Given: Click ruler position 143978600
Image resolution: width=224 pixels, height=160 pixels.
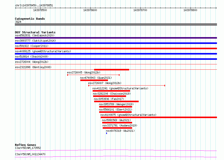Looking at the screenshot, I should [90, 10].
